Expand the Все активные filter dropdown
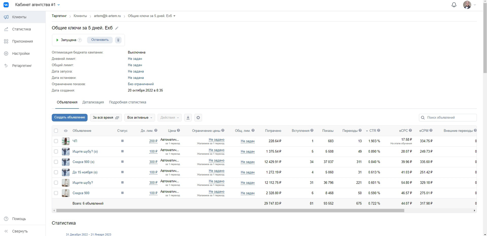Screen dimensions: 487x236 pos(140,118)
